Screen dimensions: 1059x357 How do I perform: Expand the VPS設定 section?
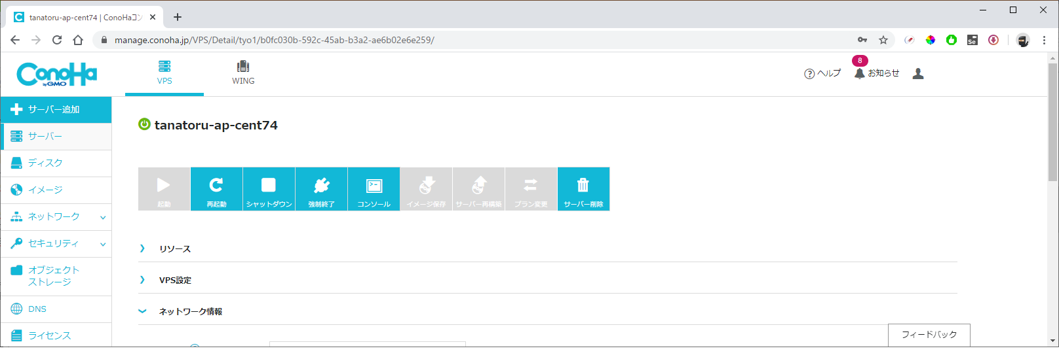coord(547,280)
